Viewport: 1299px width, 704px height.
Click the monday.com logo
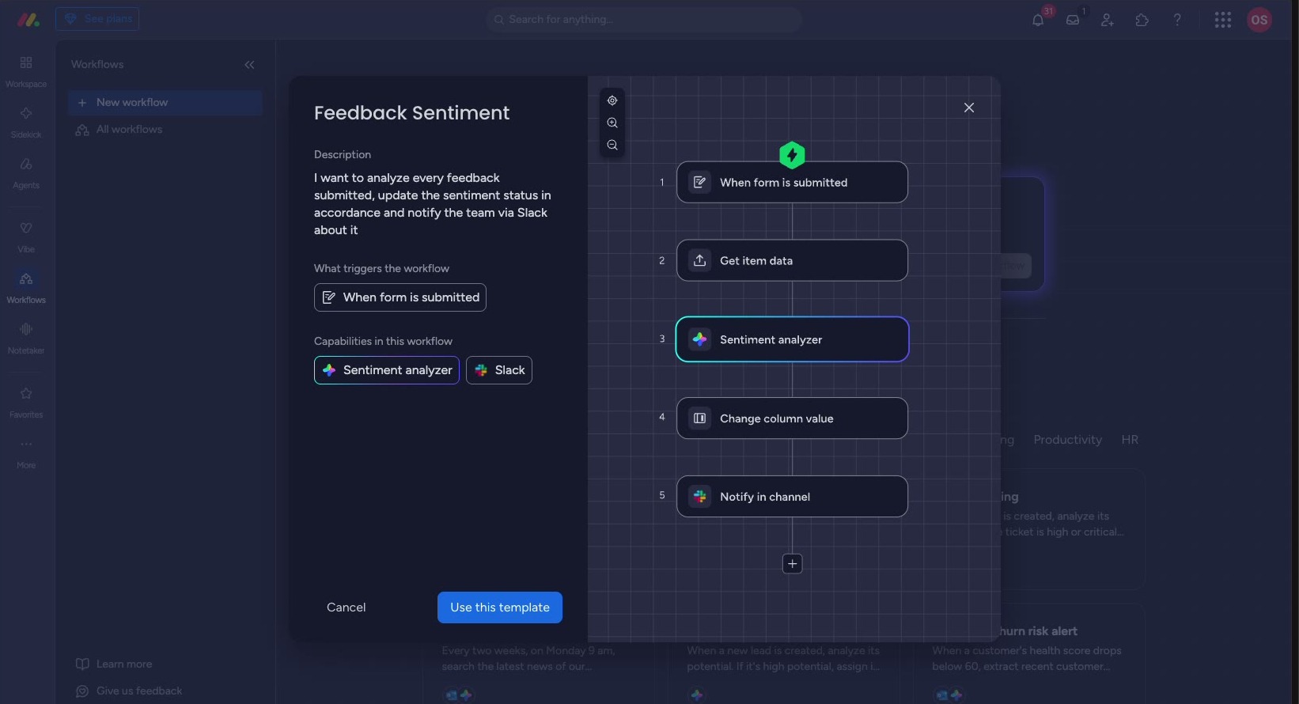[28, 20]
